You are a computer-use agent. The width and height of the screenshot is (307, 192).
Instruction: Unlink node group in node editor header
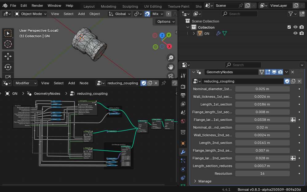point(156,83)
